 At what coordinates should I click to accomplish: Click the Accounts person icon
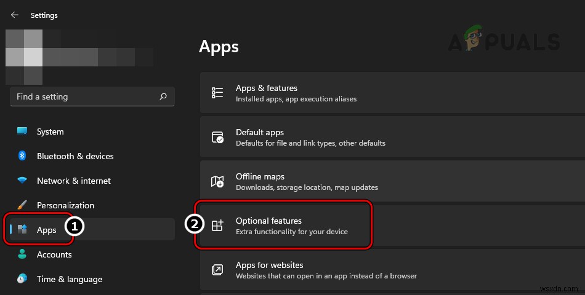[x=22, y=254]
